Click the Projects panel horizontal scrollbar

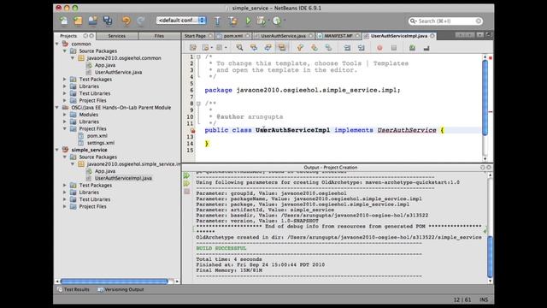coord(114,281)
